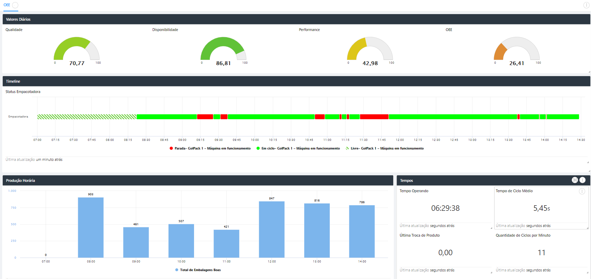
Task: Open the Tempo de Ciclo Médio widget menu
Action: click(582, 191)
